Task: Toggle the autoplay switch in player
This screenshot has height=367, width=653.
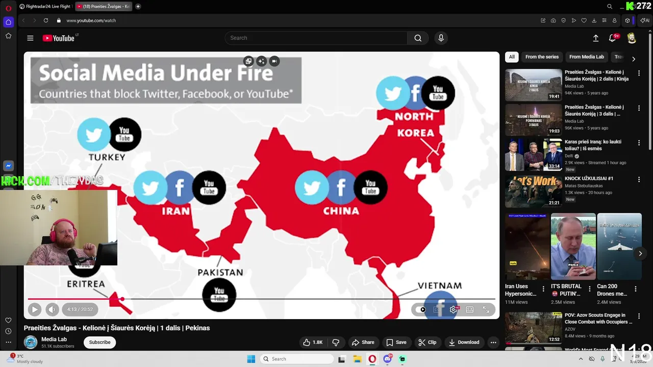Action: pyautogui.click(x=421, y=309)
